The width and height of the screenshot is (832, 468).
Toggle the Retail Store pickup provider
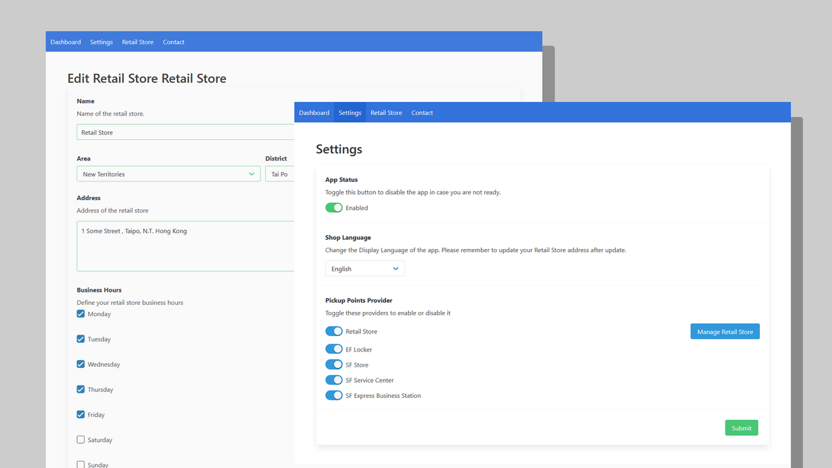pos(333,331)
